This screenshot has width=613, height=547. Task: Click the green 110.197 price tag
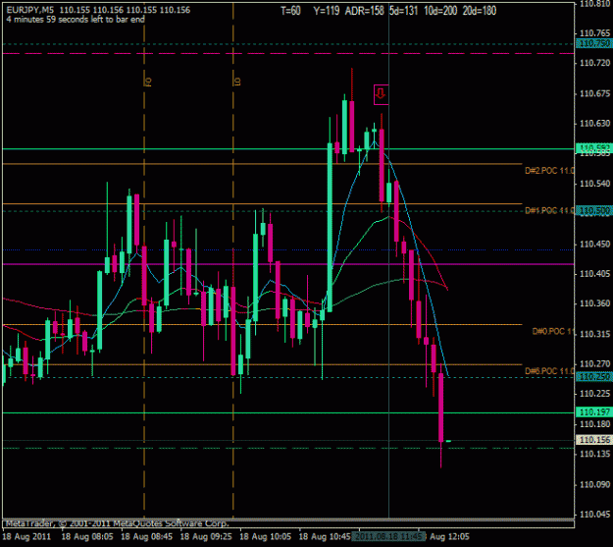594,411
